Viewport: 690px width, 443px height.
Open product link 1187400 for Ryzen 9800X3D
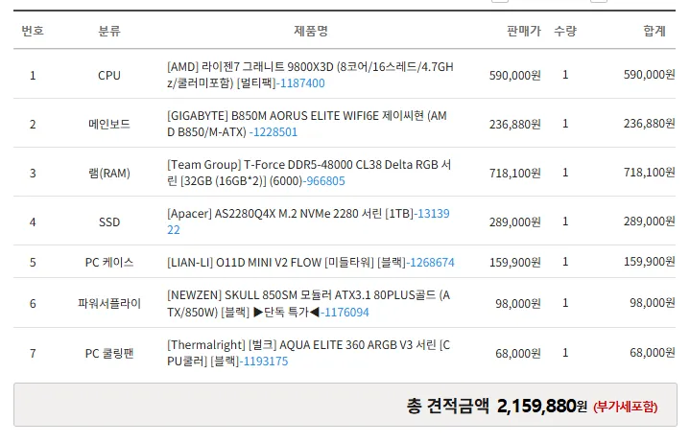[x=300, y=83]
